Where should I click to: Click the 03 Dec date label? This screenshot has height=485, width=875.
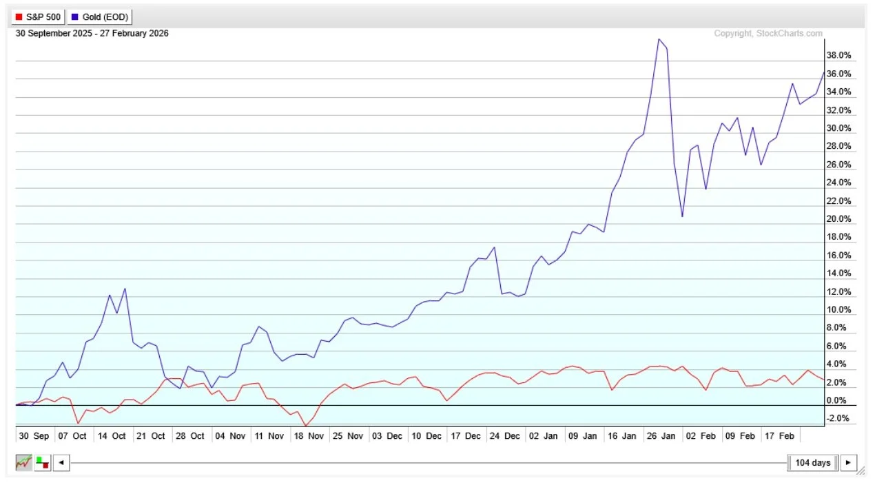tap(387, 436)
